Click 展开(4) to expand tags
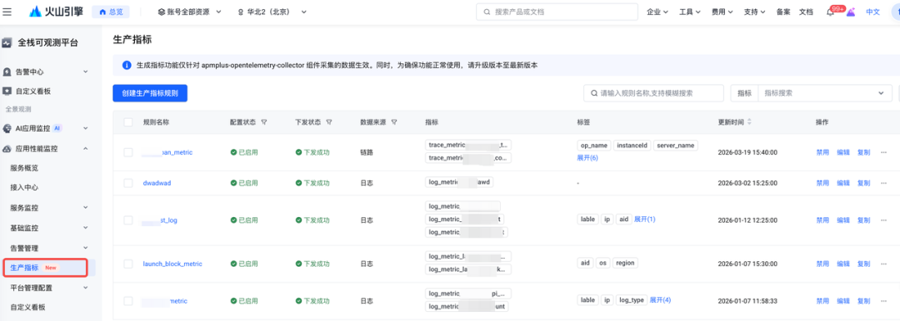 click(659, 299)
